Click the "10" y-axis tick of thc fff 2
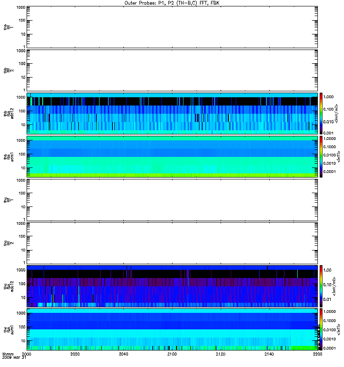 [x=23, y=250]
